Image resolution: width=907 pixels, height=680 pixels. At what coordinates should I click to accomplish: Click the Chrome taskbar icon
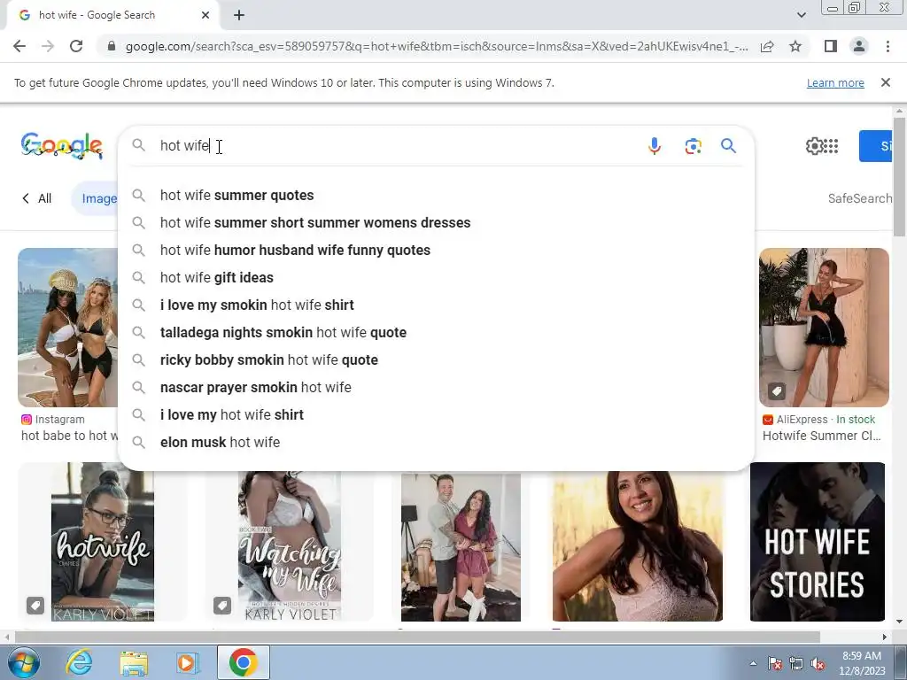(x=243, y=662)
